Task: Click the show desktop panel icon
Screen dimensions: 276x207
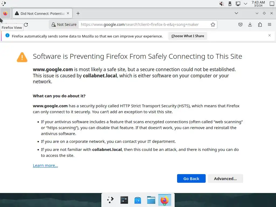Action: (x=272, y=4)
